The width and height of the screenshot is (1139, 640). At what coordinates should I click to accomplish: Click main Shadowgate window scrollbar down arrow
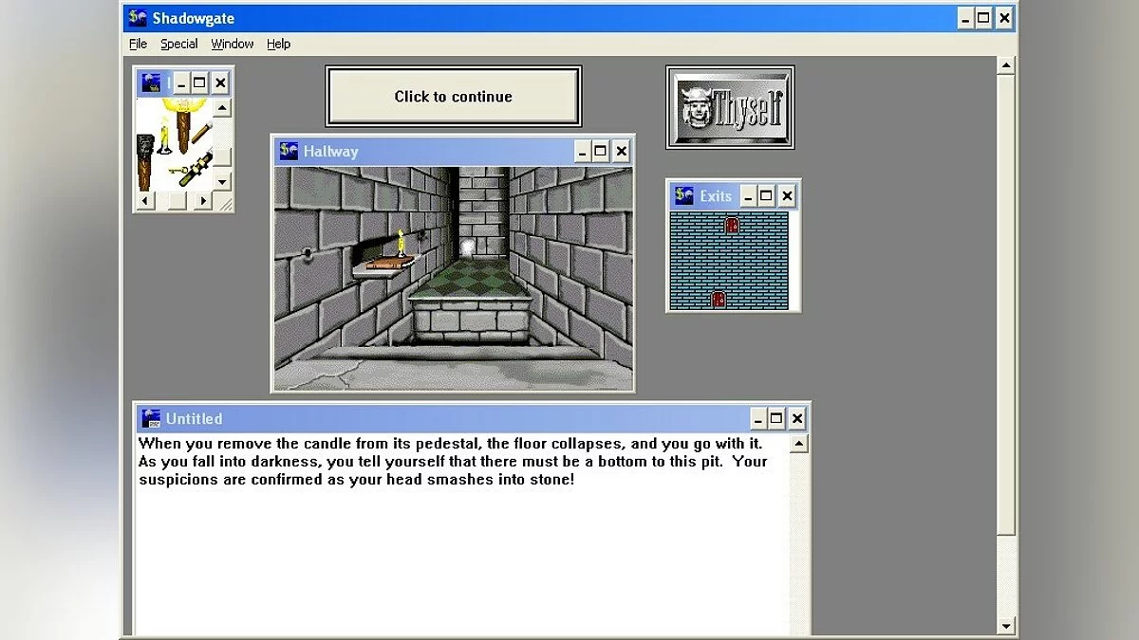[x=1006, y=626]
